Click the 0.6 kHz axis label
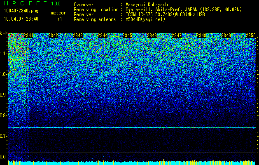This screenshot has height=165, width=259. point(3,157)
